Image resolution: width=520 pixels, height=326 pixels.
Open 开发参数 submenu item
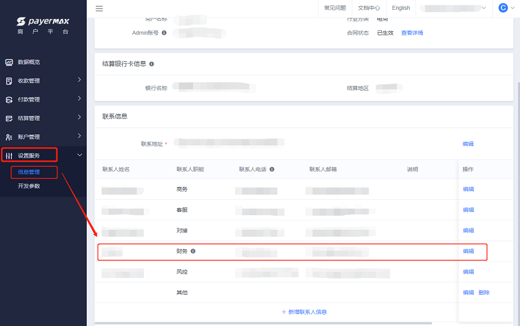pos(29,186)
